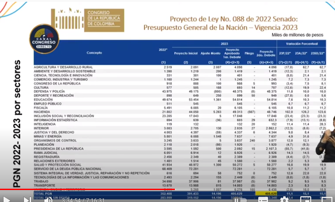Open the video settings gear
The height and width of the screenshot is (202, 335).
tap(284, 200)
